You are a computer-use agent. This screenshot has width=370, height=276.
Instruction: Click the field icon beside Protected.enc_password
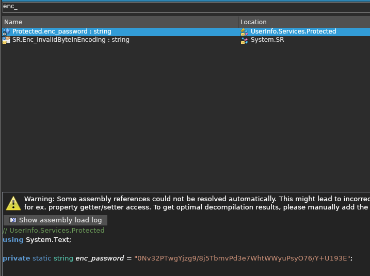pyautogui.click(x=6, y=31)
